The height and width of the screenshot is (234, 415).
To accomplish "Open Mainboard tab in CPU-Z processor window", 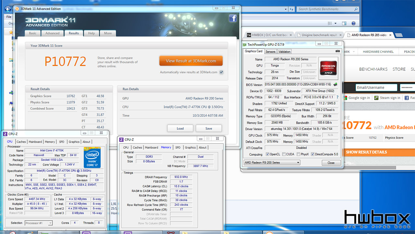I will 35,142.
